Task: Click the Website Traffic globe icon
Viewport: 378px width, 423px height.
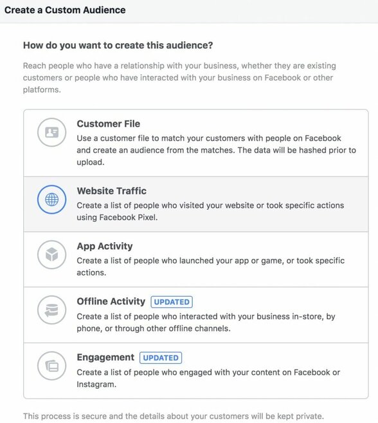Action: 51,200
